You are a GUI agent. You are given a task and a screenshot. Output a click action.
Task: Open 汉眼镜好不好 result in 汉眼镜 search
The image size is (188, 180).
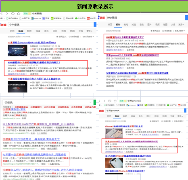click(31, 139)
